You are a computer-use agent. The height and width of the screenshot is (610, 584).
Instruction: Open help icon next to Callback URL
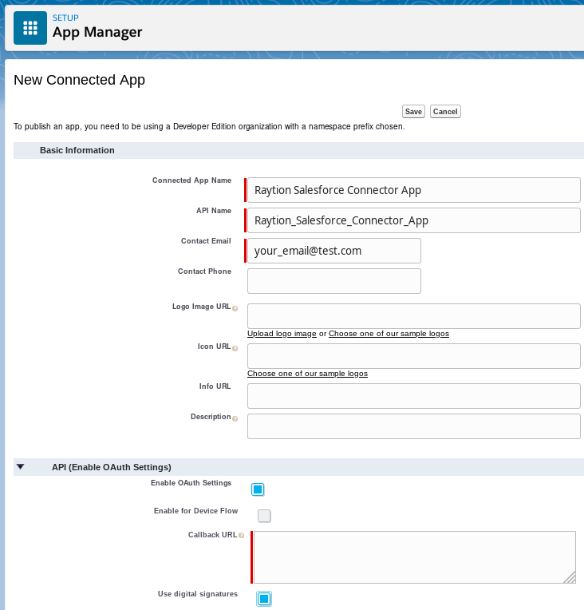click(242, 536)
